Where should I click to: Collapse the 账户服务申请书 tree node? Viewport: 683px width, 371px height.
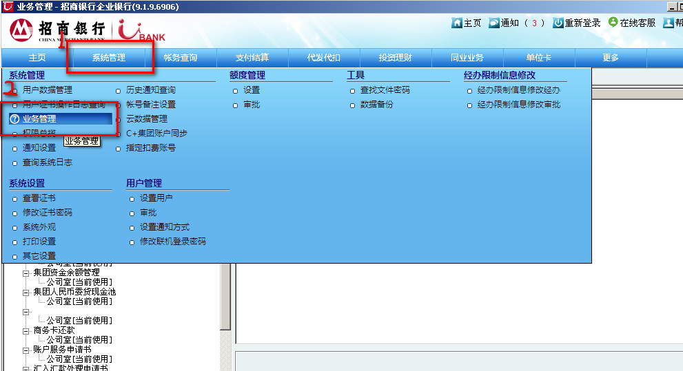[26, 350]
